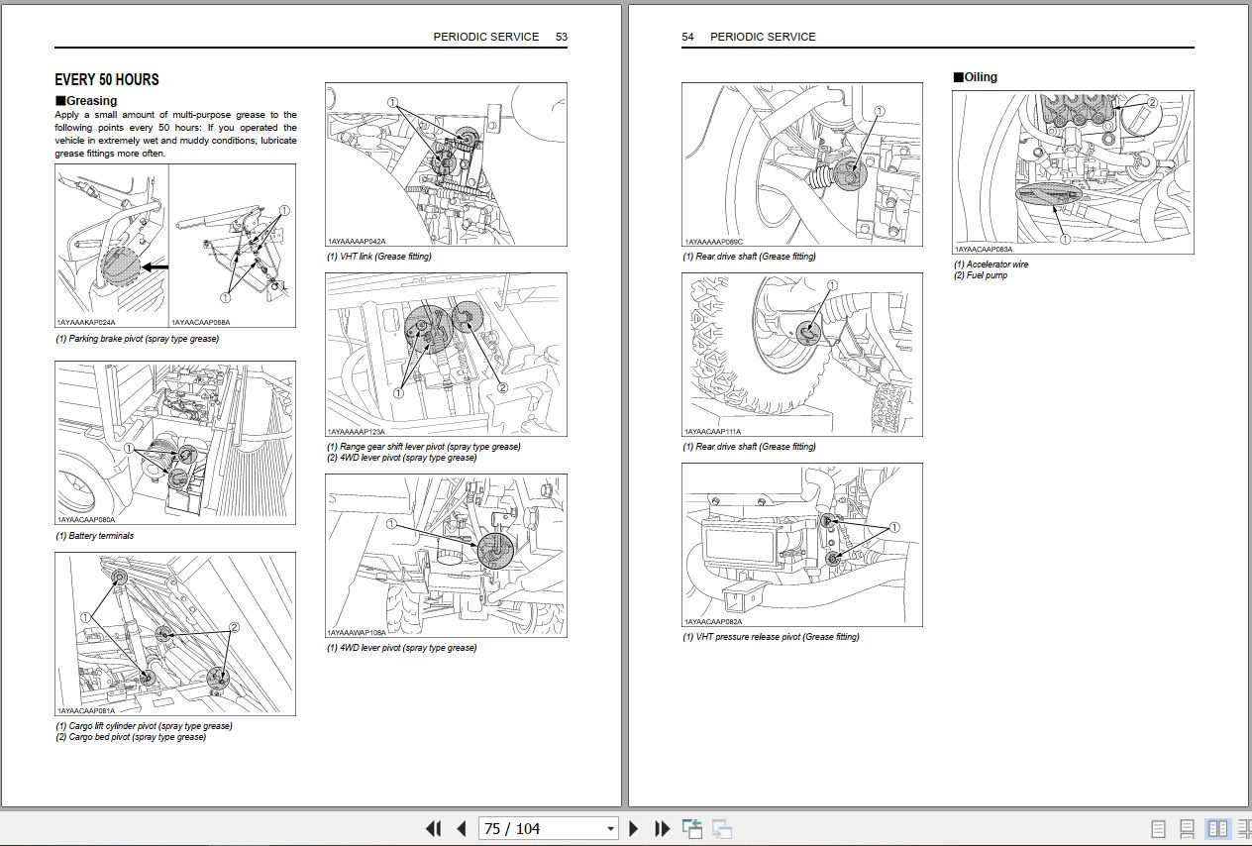
Task: Click the VHT pressure release pivot figure
Action: click(x=801, y=545)
